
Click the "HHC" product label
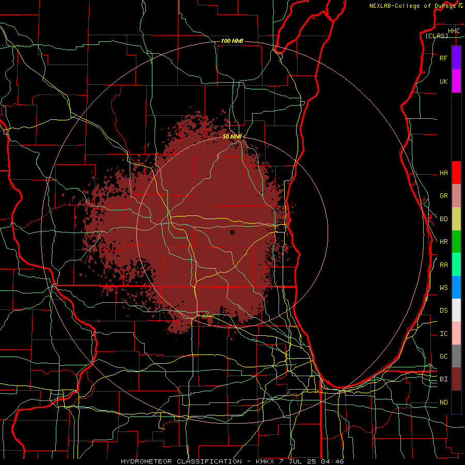454,31
